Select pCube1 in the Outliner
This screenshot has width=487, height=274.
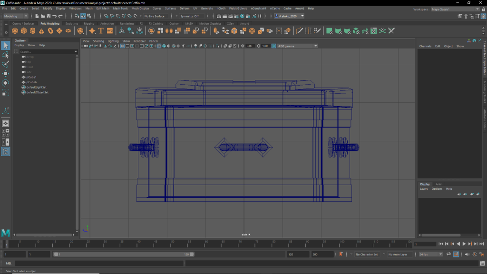pos(31,77)
